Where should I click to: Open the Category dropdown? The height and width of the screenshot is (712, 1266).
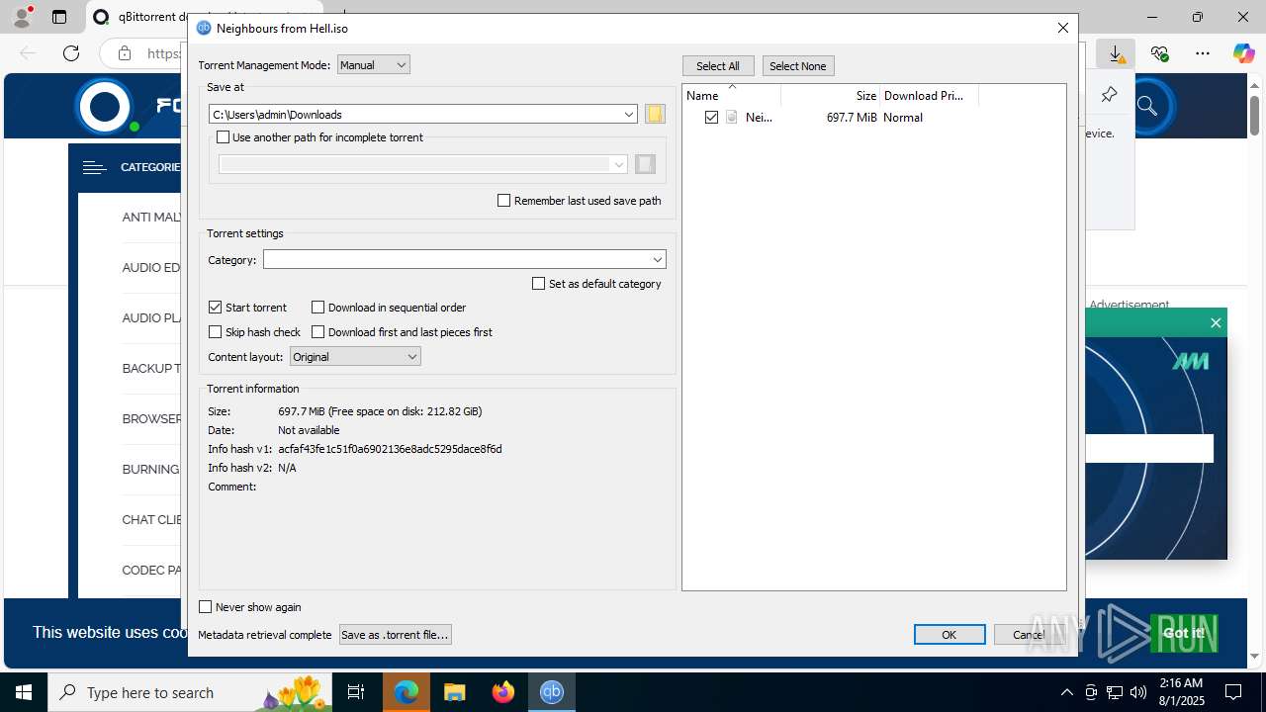click(464, 259)
